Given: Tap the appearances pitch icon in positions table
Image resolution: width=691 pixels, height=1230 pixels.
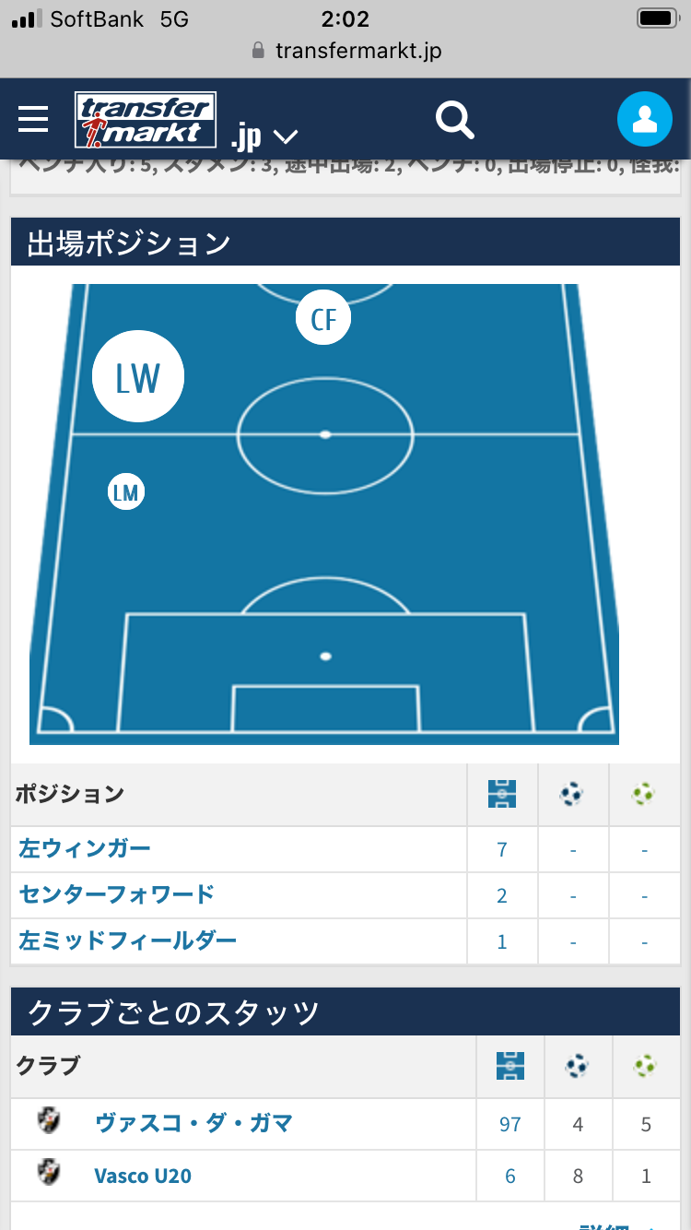Looking at the screenshot, I should (502, 794).
